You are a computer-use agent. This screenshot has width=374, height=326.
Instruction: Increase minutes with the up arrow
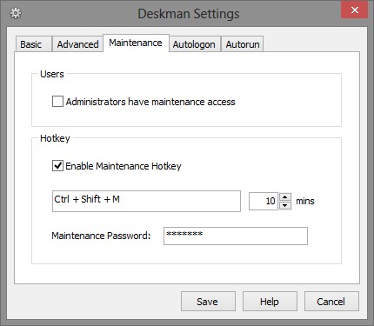tap(285, 197)
